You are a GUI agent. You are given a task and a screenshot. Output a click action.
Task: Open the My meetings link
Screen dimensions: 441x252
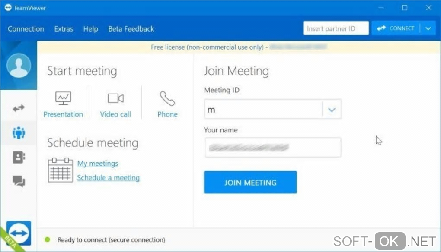click(98, 164)
